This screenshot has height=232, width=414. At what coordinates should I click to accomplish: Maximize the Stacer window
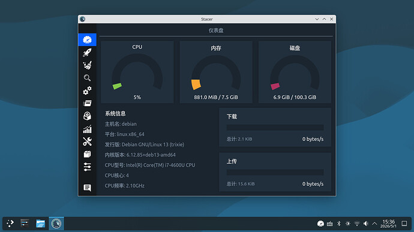coord(324,19)
